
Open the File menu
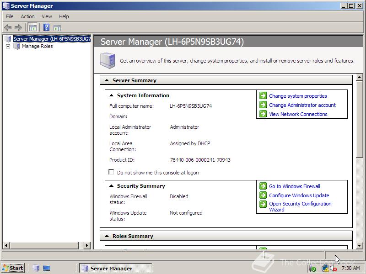[10, 16]
